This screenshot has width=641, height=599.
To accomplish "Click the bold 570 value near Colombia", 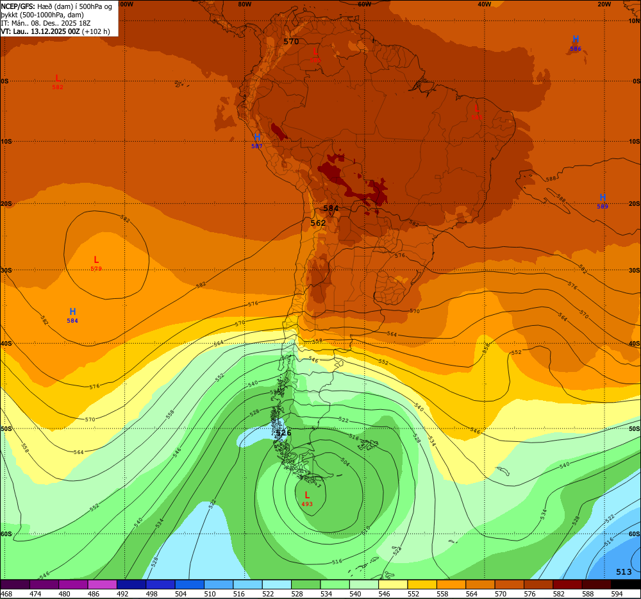I will (291, 41).
